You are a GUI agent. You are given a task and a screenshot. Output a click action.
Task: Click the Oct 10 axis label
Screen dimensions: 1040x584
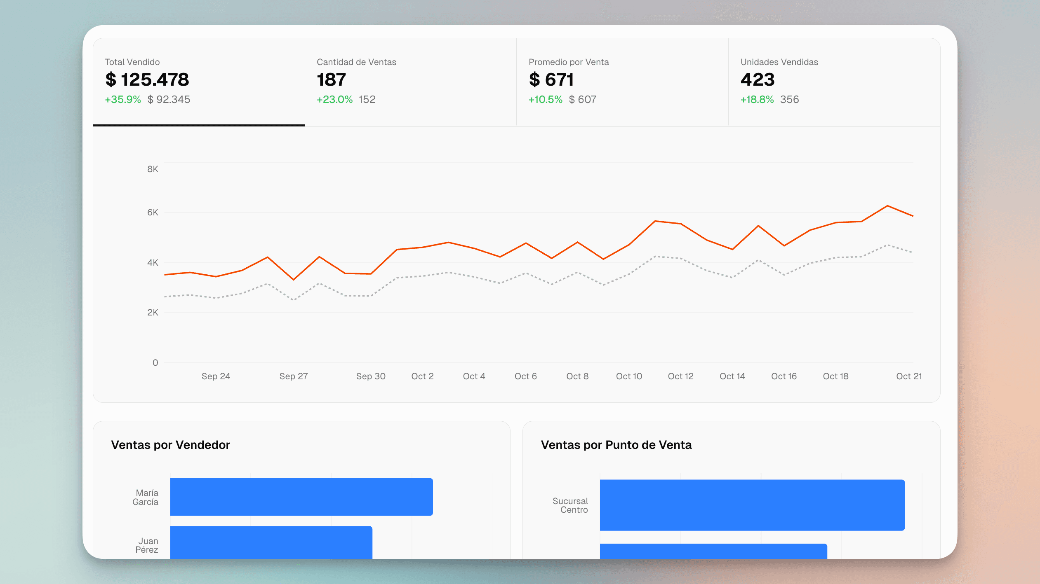coord(629,376)
